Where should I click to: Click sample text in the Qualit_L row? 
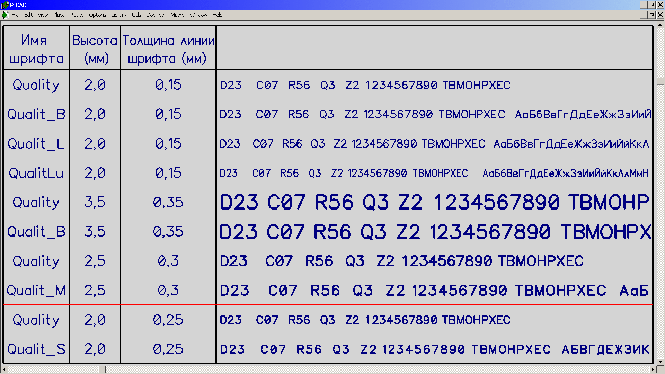point(434,144)
